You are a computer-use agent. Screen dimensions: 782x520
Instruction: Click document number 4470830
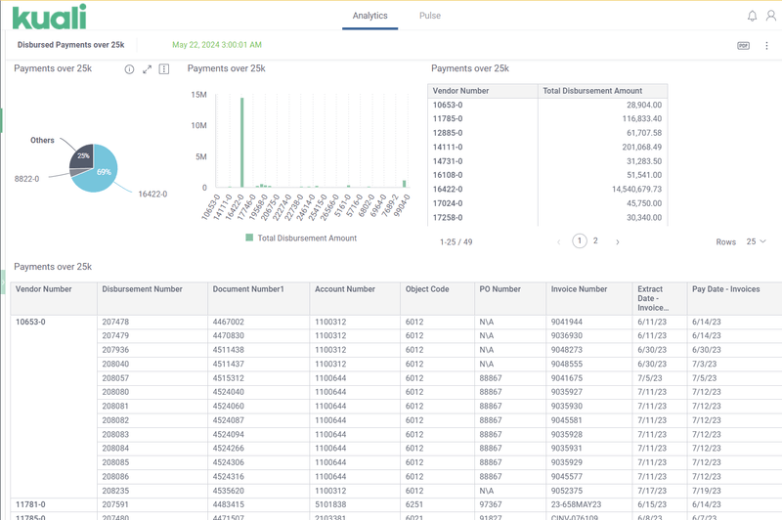tap(229, 336)
